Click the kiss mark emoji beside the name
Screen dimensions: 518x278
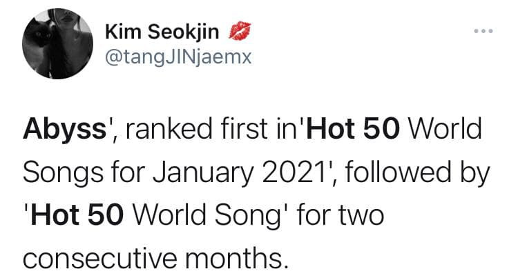click(240, 30)
